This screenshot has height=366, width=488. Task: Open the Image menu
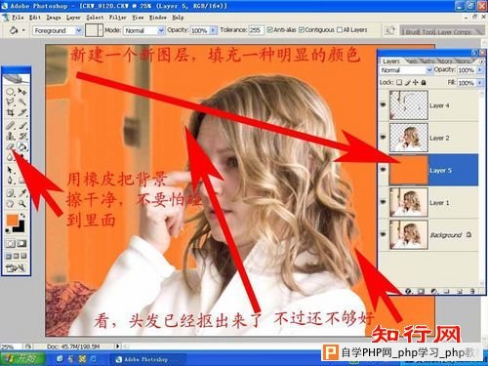coord(54,18)
